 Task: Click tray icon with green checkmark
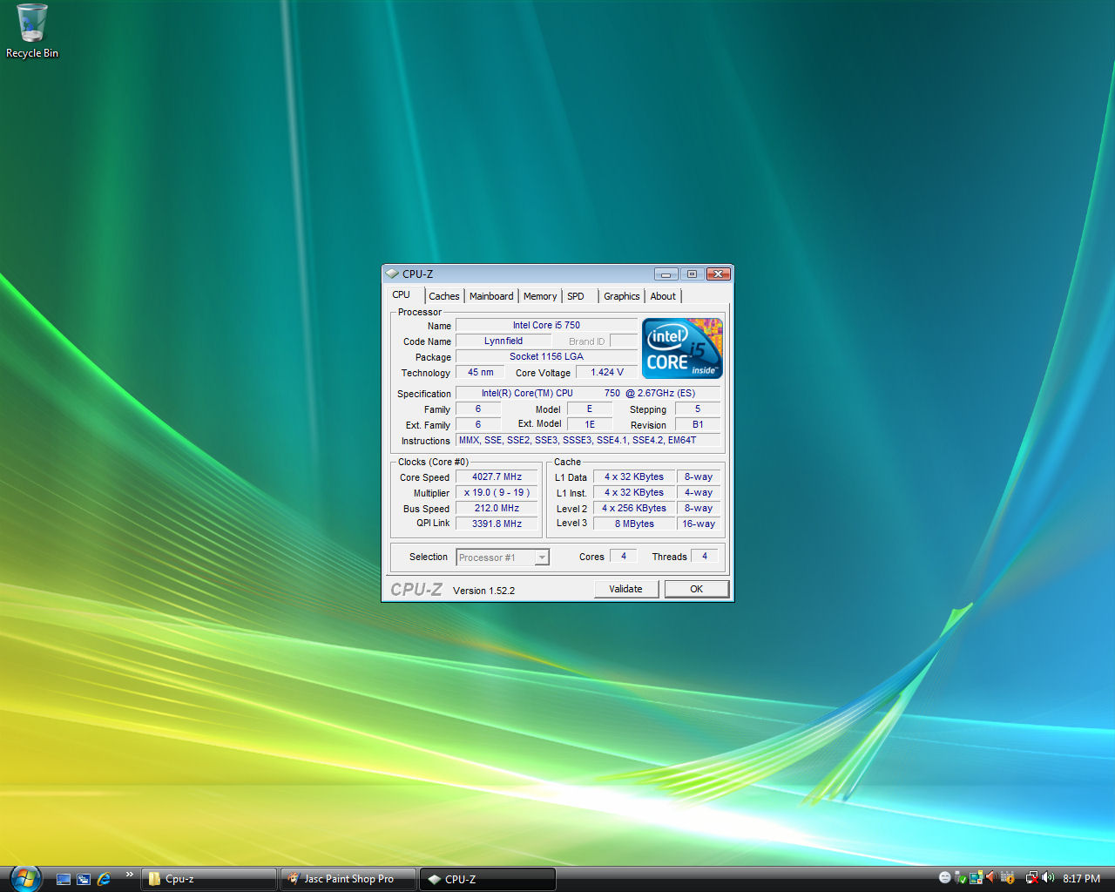point(960,878)
